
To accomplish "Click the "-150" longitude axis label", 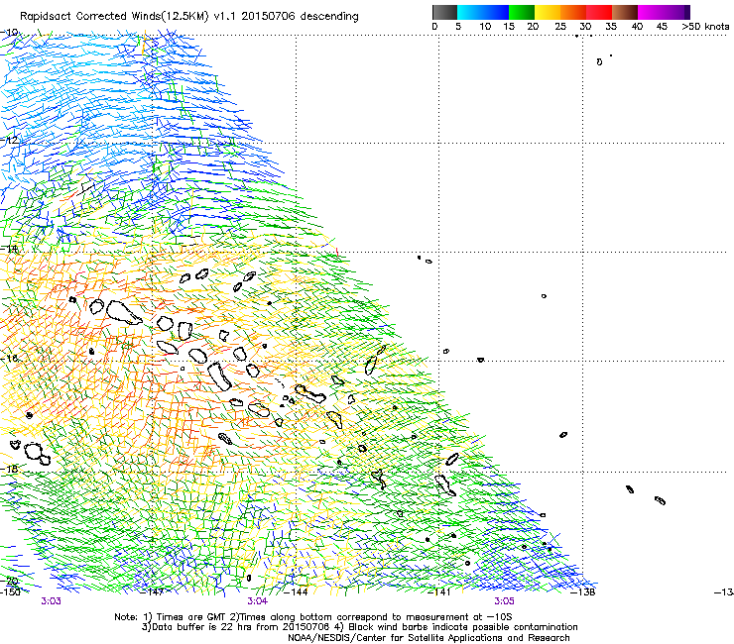I will point(10,591).
